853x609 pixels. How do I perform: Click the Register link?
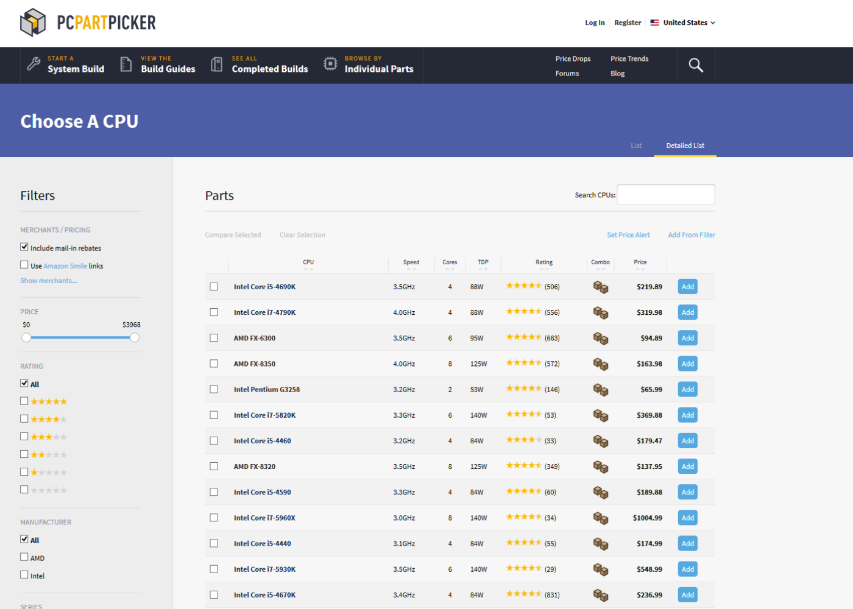pos(628,23)
